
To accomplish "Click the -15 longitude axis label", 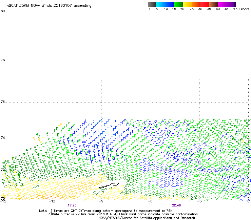I will coord(3,201).
